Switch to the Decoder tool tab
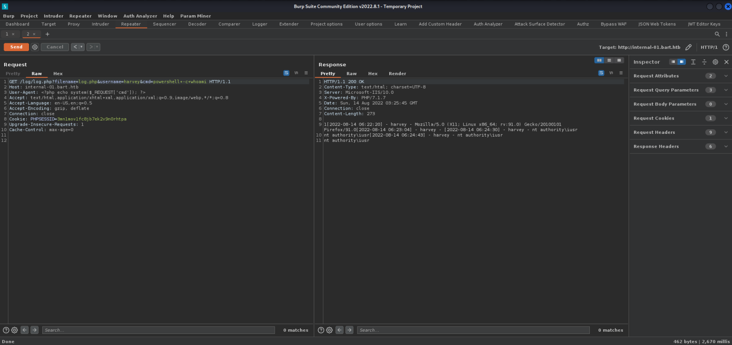 click(197, 24)
